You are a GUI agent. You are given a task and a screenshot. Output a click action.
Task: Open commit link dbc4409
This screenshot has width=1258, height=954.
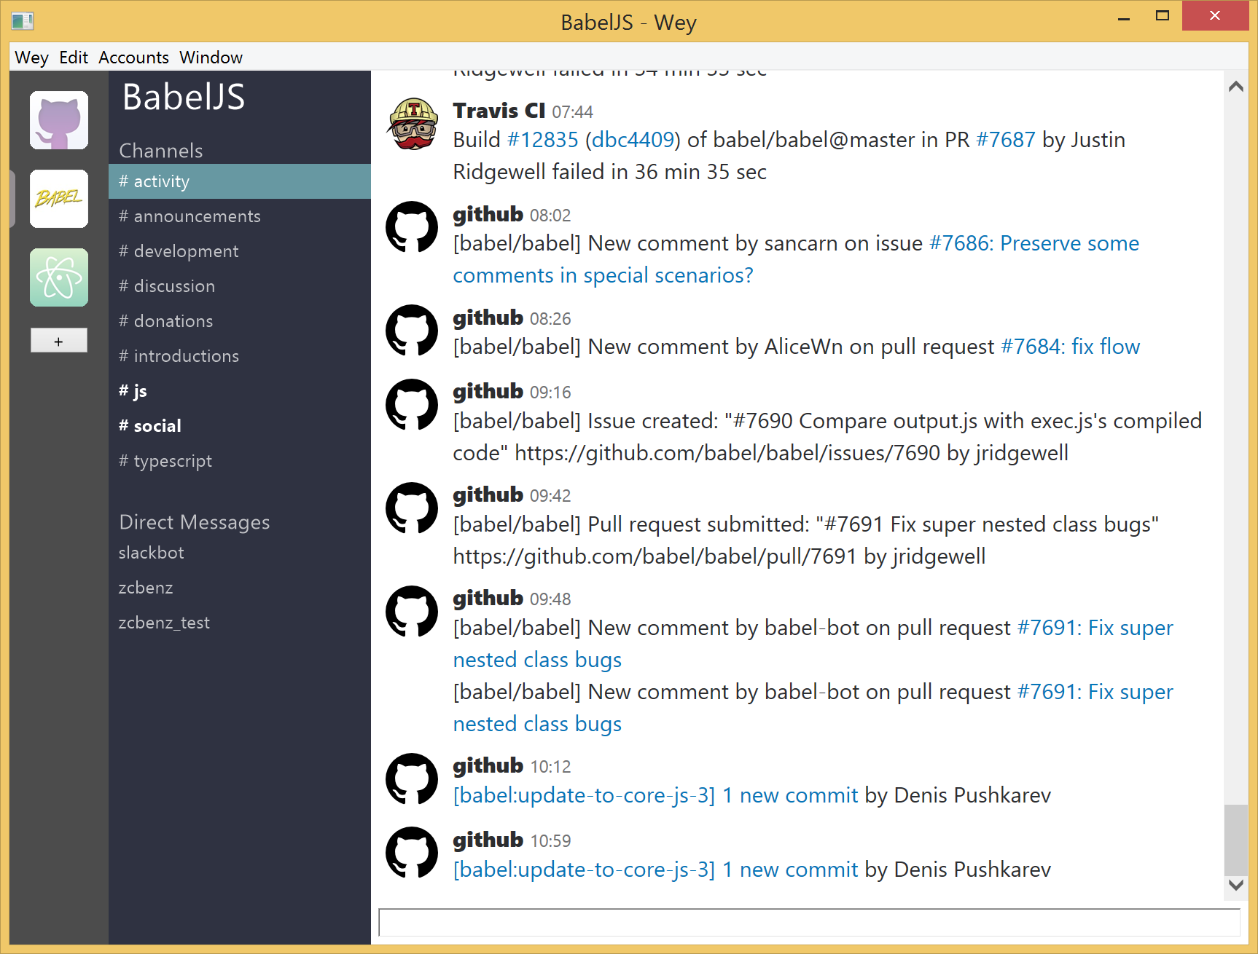[633, 140]
